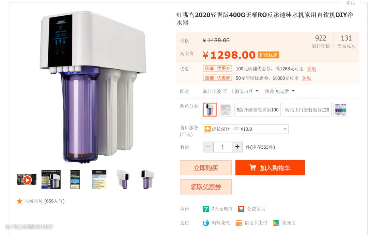Click the 蚂蚁花呗 payment icon
368x235 pixels.
pyautogui.click(x=206, y=223)
